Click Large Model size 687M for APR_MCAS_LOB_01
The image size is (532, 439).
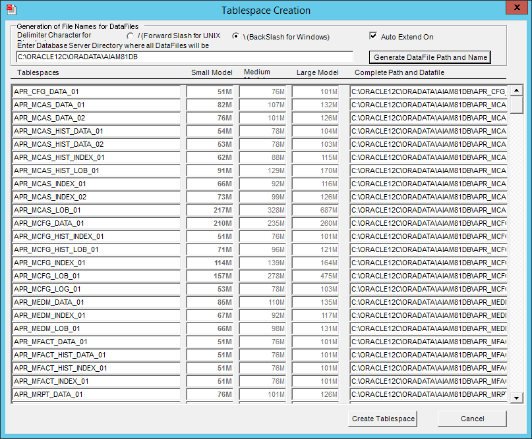point(315,211)
